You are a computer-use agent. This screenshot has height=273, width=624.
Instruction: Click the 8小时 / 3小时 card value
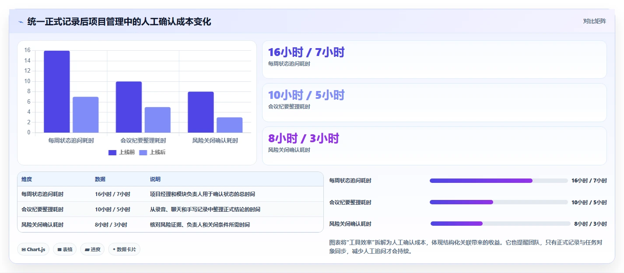[304, 139]
